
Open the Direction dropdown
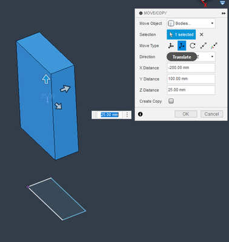191,57
